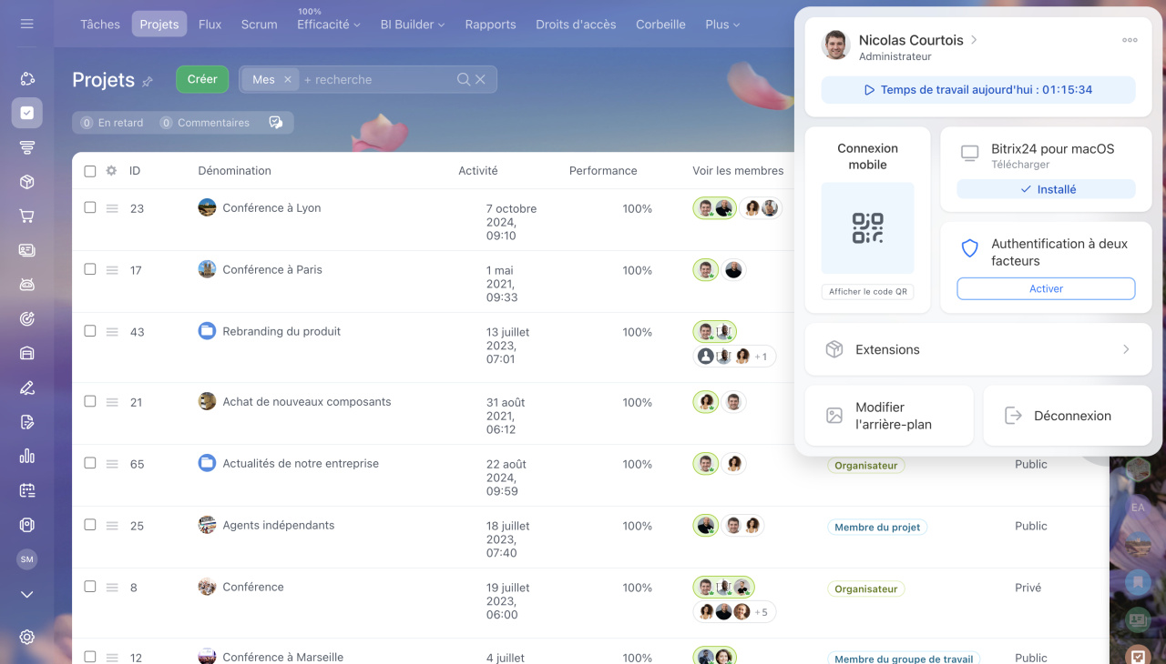Check the box for Conférence à Lyon
Viewport: 1166px width, 664px height.
[90, 207]
